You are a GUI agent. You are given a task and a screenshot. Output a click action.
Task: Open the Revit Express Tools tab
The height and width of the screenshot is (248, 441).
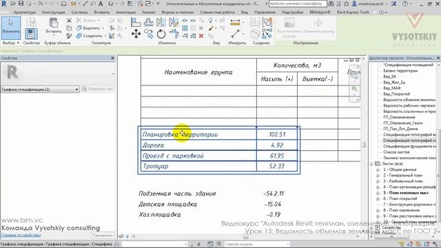coord(353,12)
